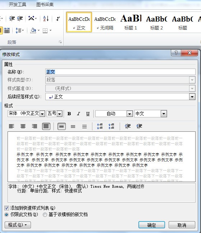This screenshot has width=201, height=233.
Task: Select center alignment in the dialog
Action: pyautogui.click(x=23, y=126)
